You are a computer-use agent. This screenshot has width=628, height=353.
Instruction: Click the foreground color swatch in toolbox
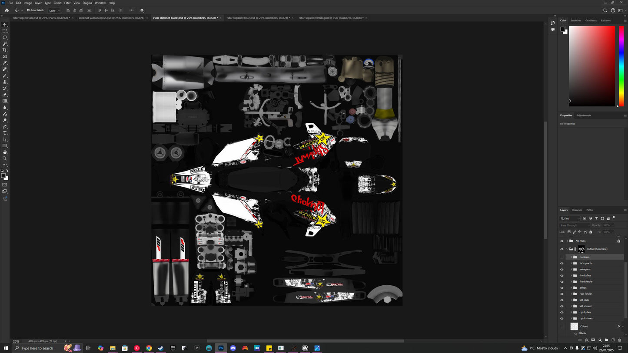click(x=3, y=176)
